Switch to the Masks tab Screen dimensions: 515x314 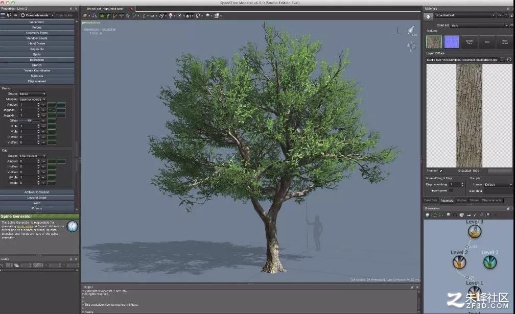pyautogui.click(x=474, y=200)
